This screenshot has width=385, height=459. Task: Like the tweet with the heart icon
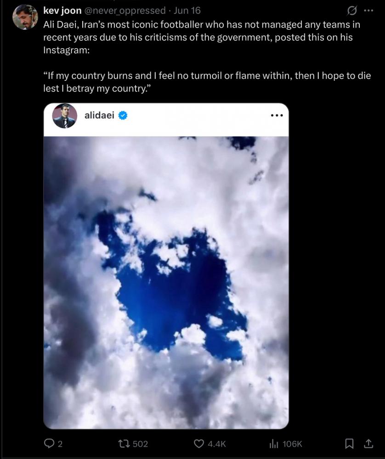pos(198,443)
